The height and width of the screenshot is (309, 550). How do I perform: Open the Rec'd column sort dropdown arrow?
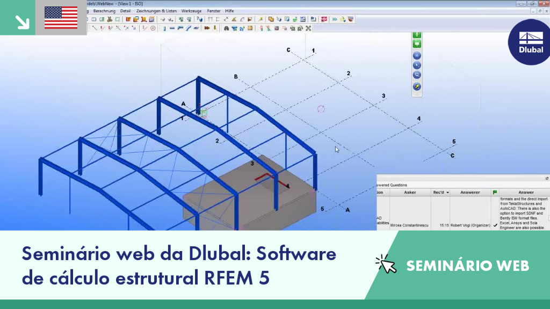pyautogui.click(x=447, y=193)
